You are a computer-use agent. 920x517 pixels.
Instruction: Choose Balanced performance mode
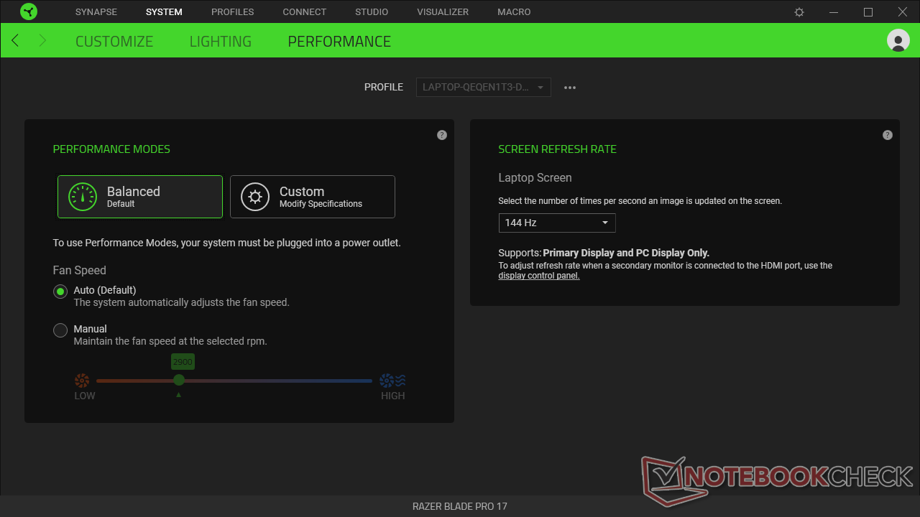click(x=140, y=197)
